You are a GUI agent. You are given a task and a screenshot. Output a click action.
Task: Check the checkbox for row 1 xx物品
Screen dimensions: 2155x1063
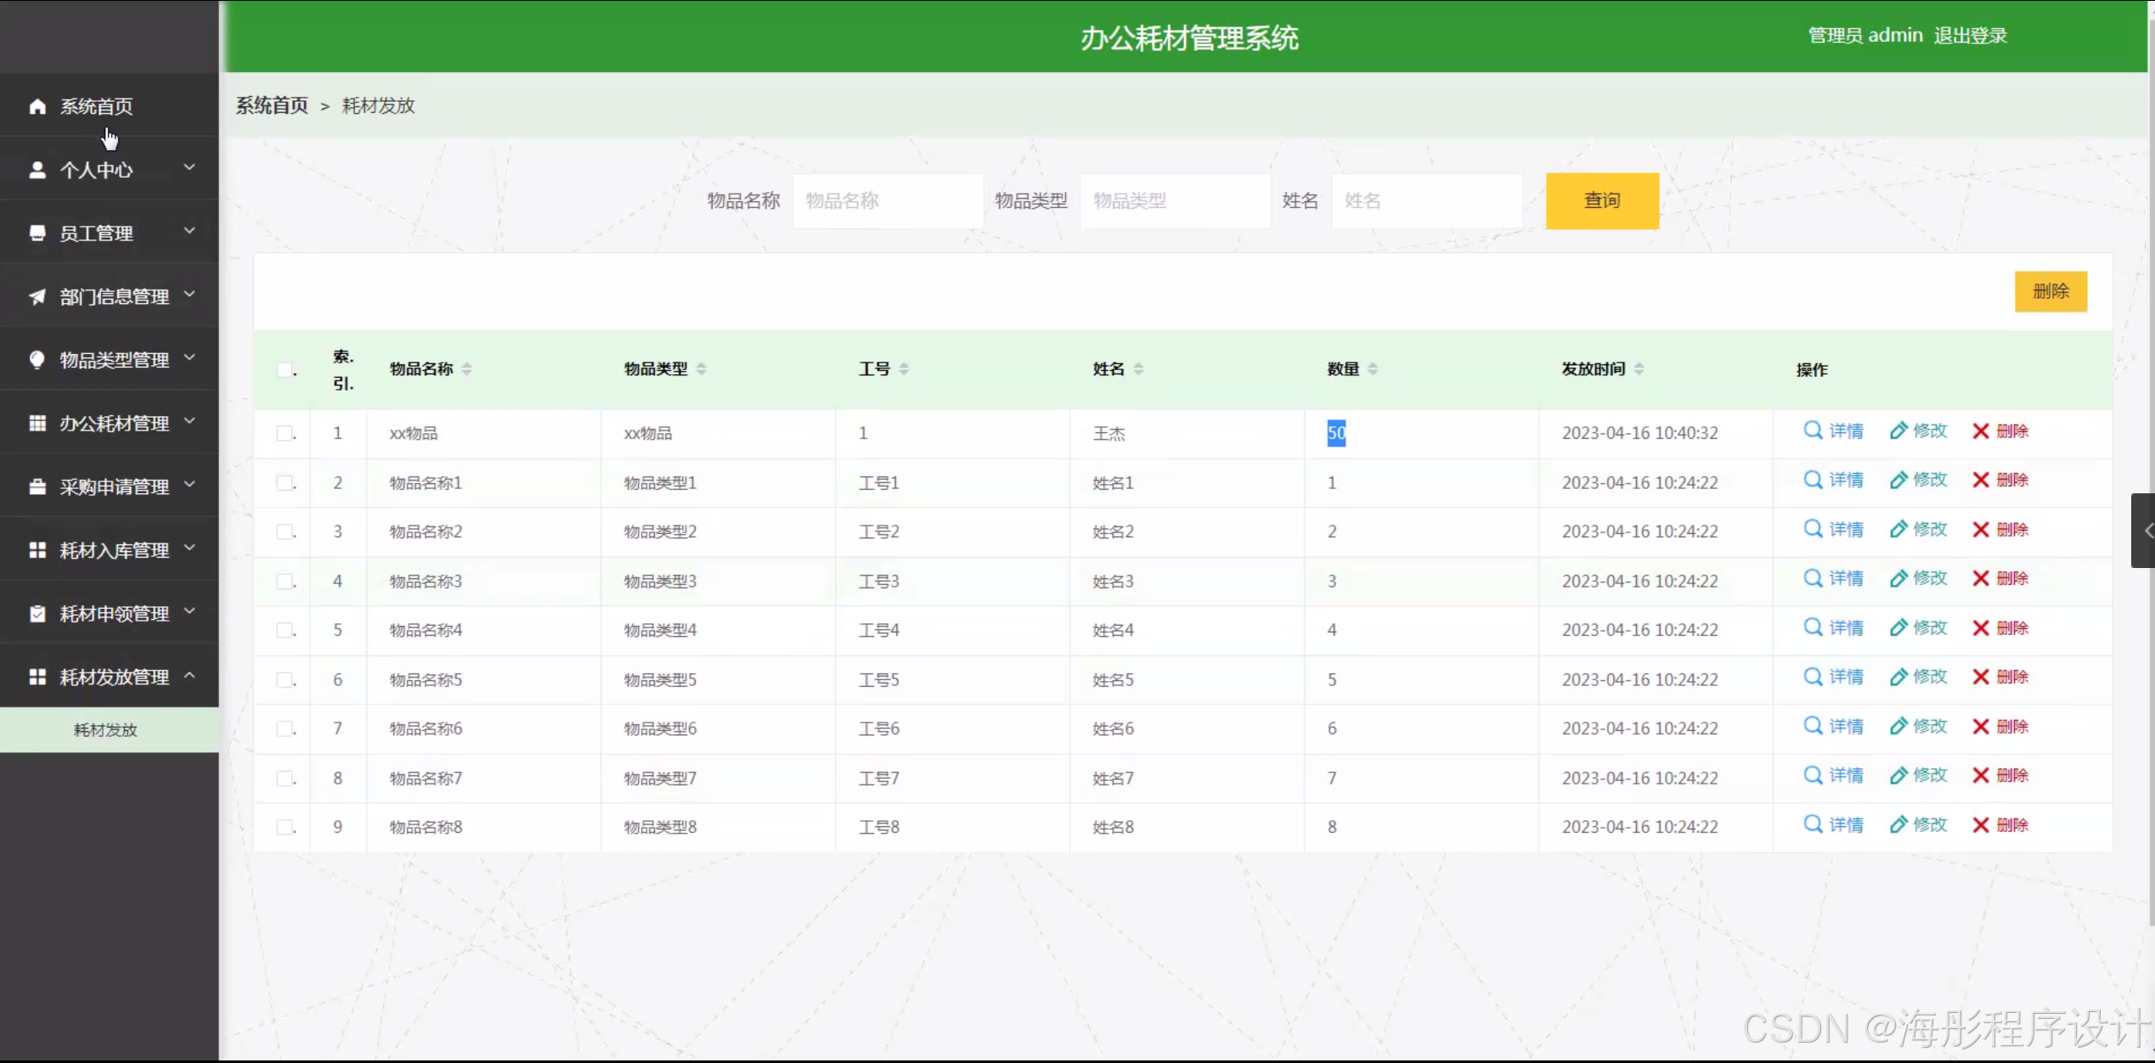click(x=285, y=433)
